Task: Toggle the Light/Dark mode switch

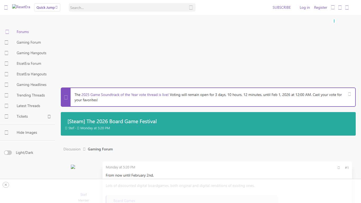Action: click(8, 153)
